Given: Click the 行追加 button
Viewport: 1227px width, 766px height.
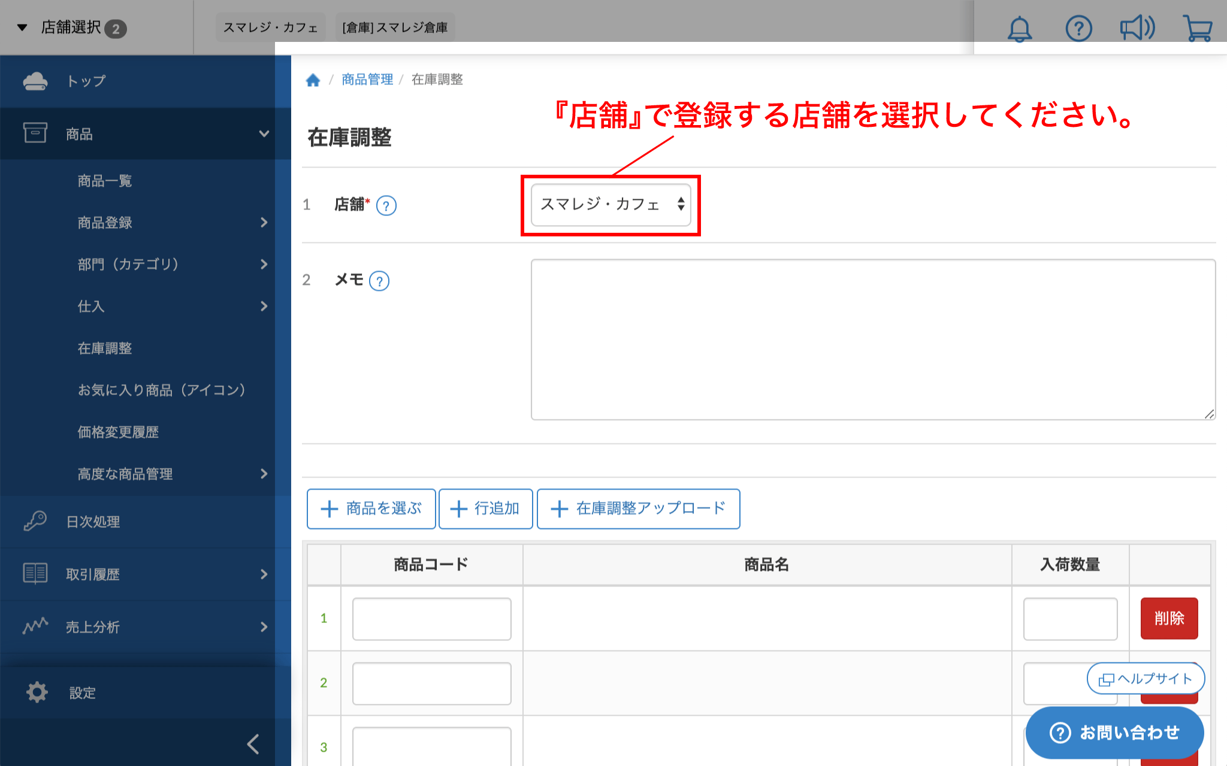Looking at the screenshot, I should click(486, 509).
